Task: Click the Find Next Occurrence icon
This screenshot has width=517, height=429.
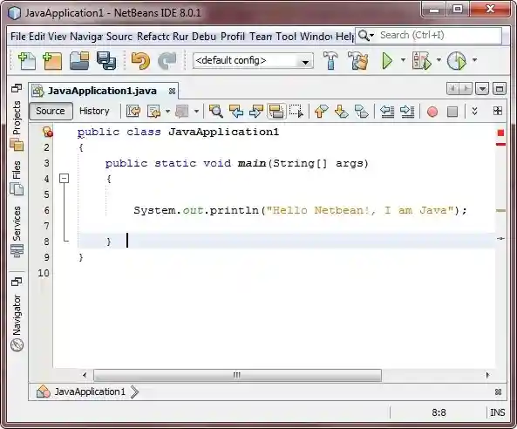Action: [256, 111]
